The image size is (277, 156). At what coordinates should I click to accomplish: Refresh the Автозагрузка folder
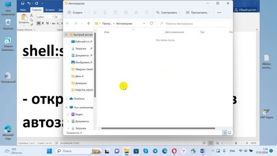click(x=151, y=23)
